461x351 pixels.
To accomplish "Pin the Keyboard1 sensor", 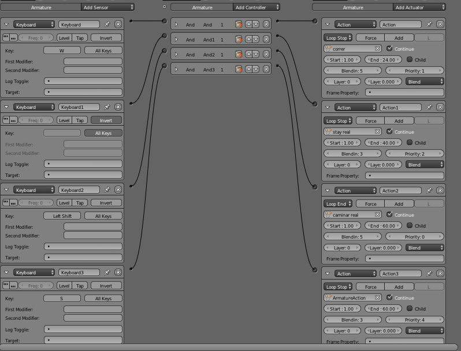I will (x=107, y=107).
